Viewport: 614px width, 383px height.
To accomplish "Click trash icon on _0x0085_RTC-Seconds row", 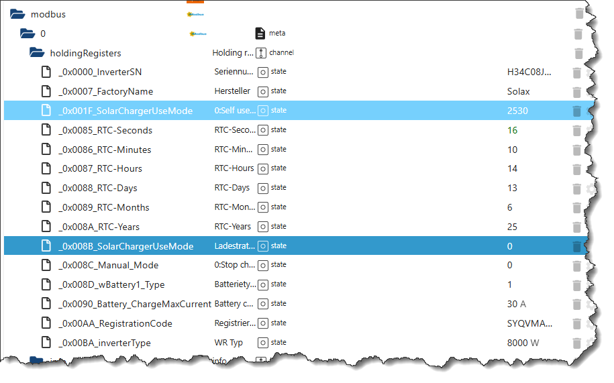I will tap(576, 131).
